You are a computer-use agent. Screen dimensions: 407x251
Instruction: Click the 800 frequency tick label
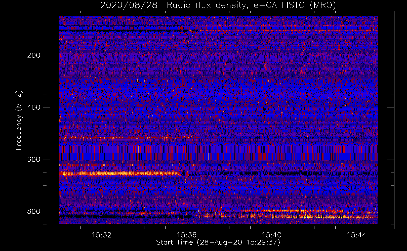point(34,211)
